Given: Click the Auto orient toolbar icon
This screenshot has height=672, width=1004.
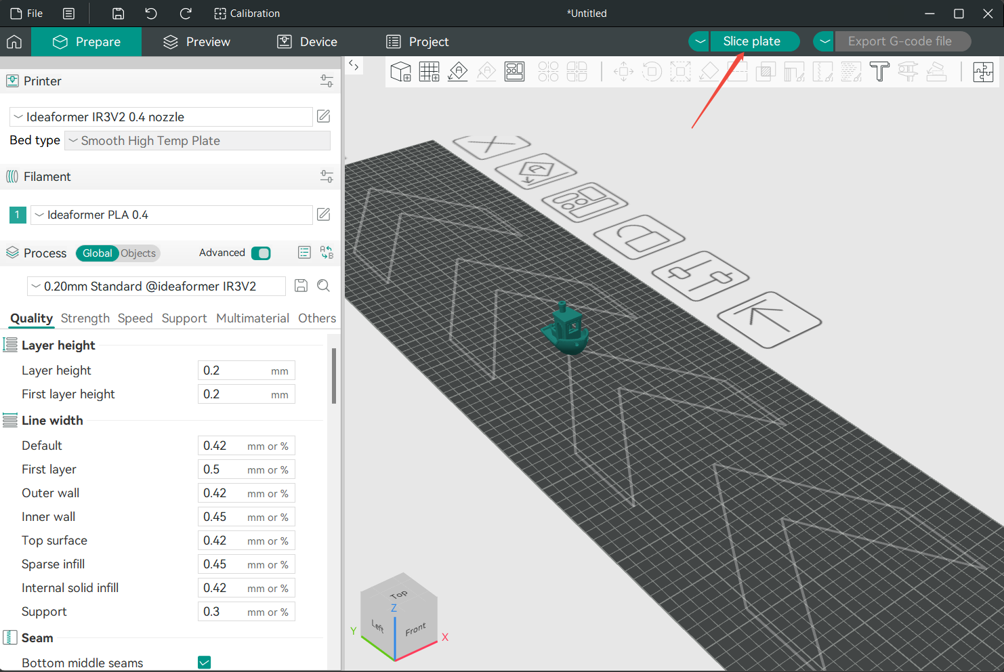Looking at the screenshot, I should click(x=458, y=71).
